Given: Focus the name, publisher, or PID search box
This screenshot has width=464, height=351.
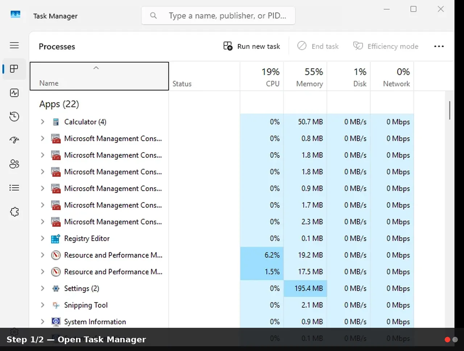Looking at the screenshot, I should pyautogui.click(x=218, y=16).
